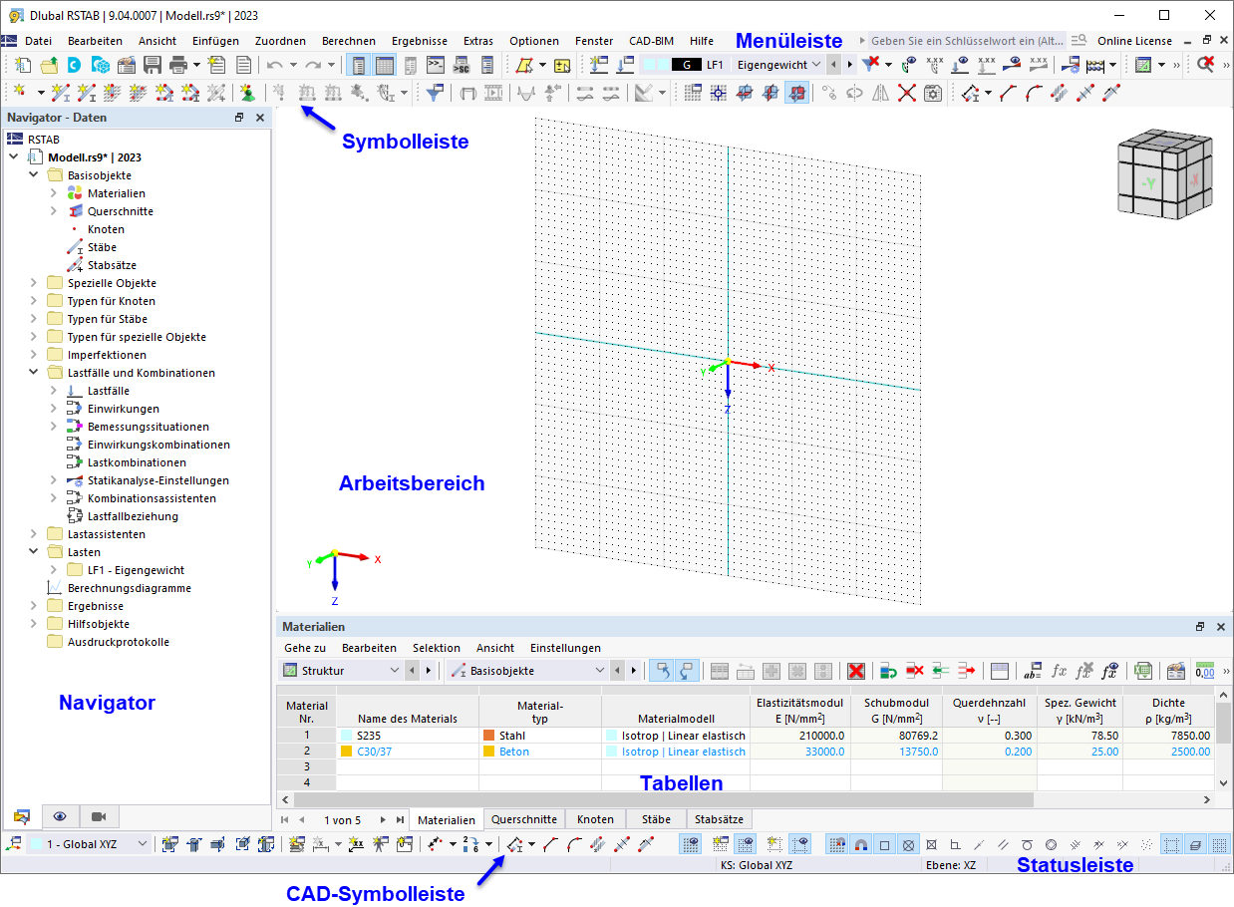1234x907 pixels.
Task: Click the light blue S235 color swatch
Action: coord(347,735)
